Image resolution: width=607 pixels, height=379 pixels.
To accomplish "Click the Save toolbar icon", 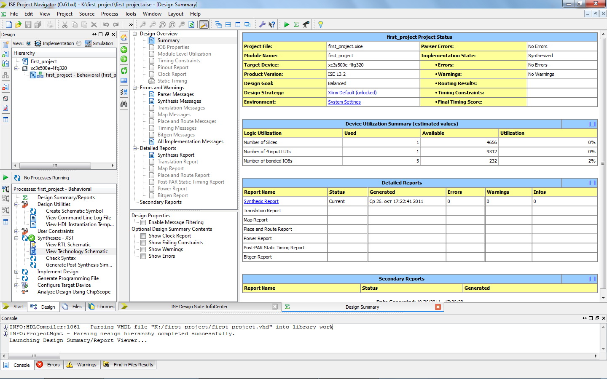I will [28, 24].
